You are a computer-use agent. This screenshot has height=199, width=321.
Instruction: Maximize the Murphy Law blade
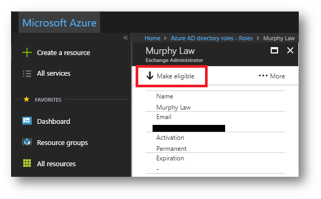pyautogui.click(x=274, y=50)
